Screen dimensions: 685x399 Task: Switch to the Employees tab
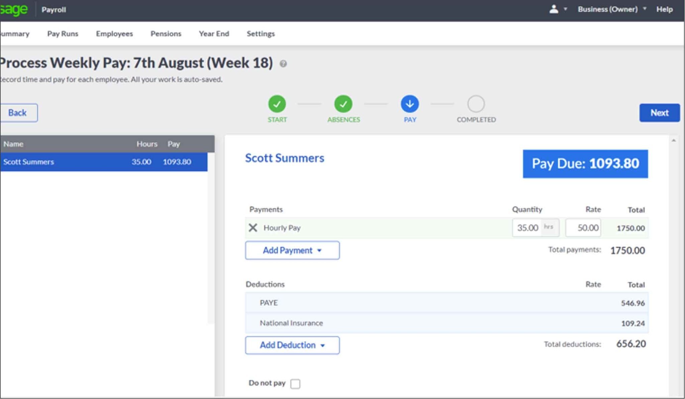114,33
